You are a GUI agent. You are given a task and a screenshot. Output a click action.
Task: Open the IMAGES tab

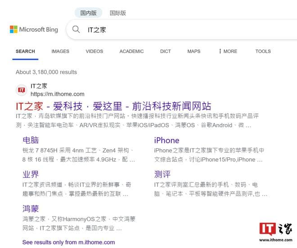click(x=60, y=51)
